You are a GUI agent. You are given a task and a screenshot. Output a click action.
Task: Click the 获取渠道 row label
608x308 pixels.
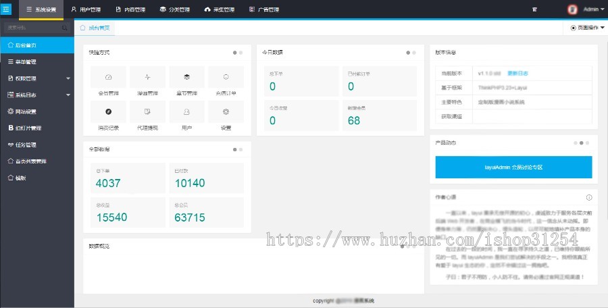(452, 116)
